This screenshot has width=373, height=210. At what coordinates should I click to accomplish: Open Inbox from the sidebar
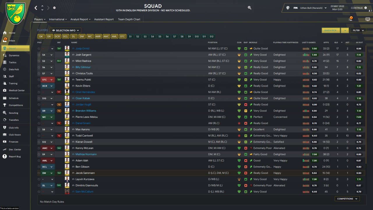pos(12,41)
